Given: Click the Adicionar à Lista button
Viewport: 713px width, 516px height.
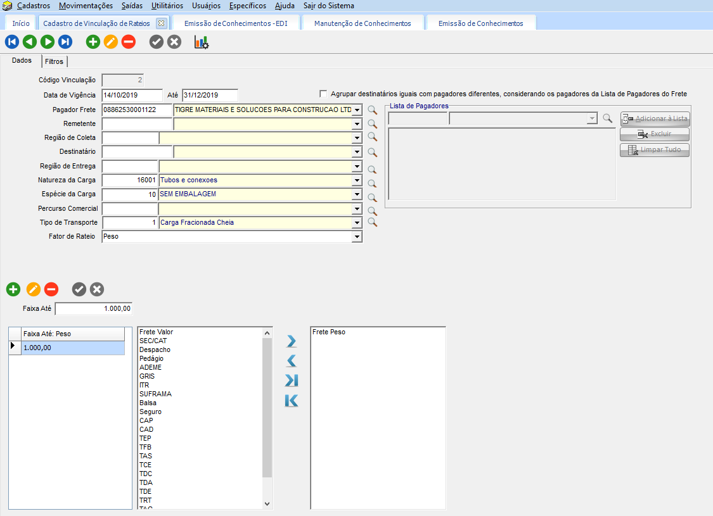Looking at the screenshot, I should coord(655,119).
